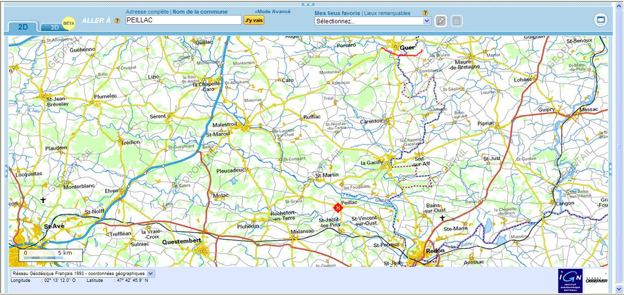624x295 pixels.
Task: Click the help icon near Lieux remarquables
Action: (426, 13)
